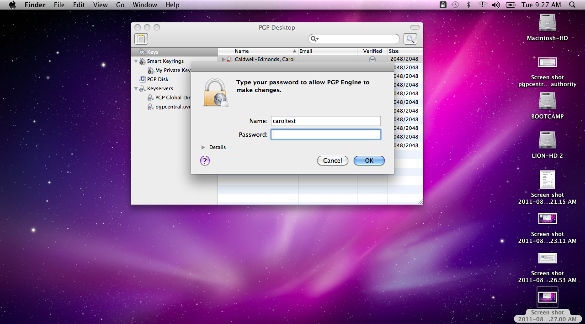Cancel the password dialog

[333, 160]
